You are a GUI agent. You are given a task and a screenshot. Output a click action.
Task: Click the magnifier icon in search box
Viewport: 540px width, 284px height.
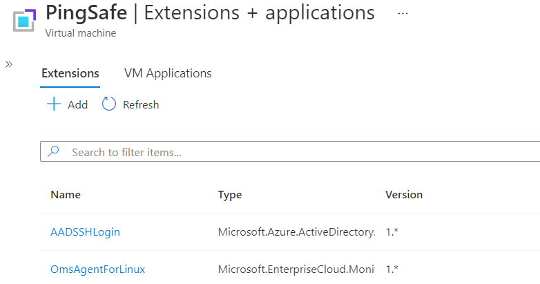54,152
